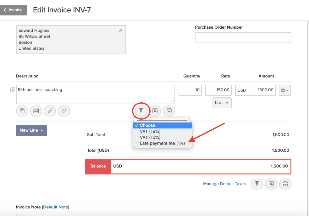Click the tag icon below description
The width and height of the screenshot is (309, 216).
pyautogui.click(x=64, y=111)
